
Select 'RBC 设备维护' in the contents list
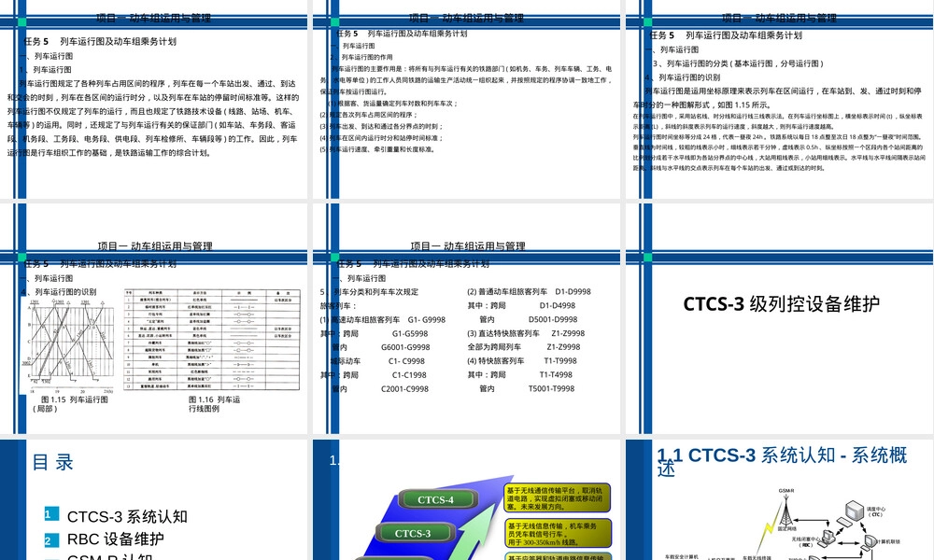(x=116, y=539)
